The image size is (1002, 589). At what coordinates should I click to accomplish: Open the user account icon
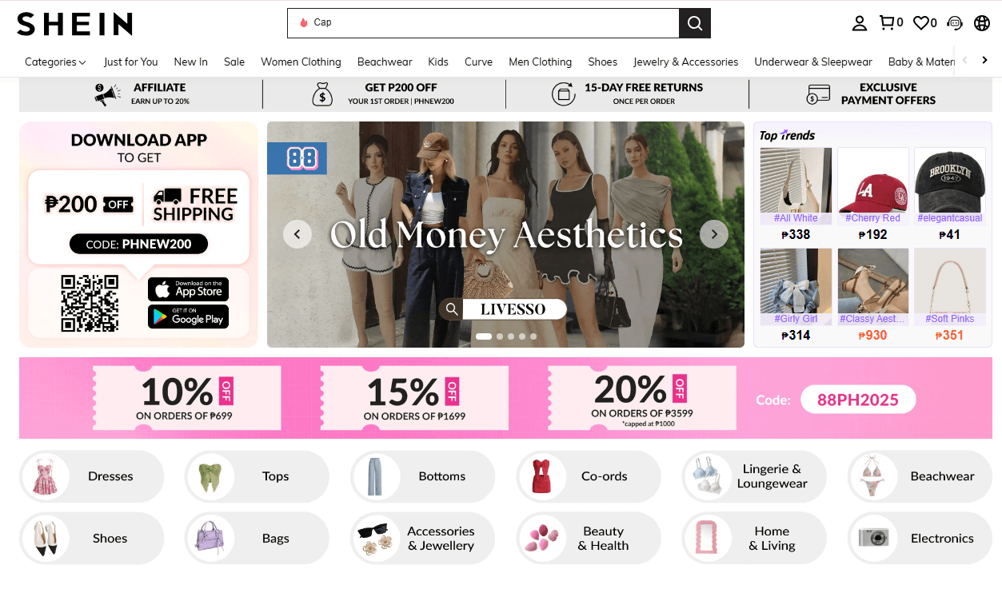click(859, 23)
